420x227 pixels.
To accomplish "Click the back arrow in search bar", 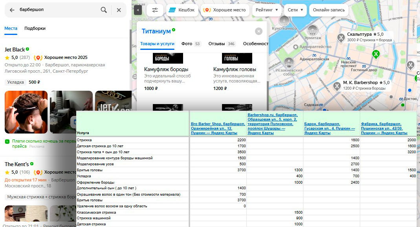I will pos(12,10).
